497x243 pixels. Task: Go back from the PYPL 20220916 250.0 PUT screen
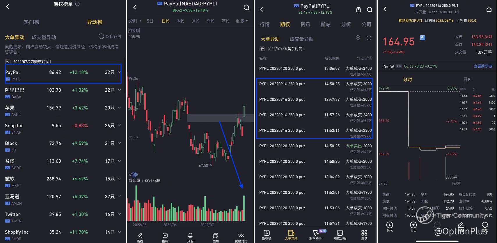coord(385,9)
